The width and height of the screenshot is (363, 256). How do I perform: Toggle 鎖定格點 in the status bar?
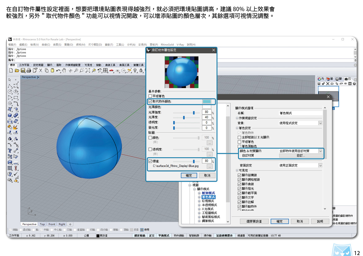140,236
